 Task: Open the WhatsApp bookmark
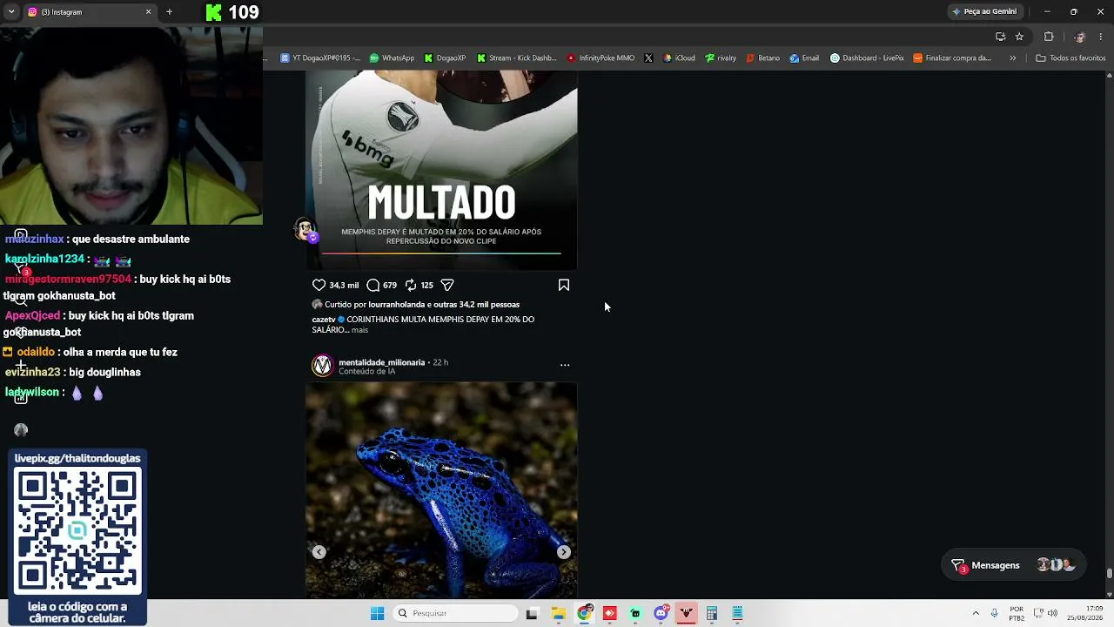pyautogui.click(x=393, y=58)
